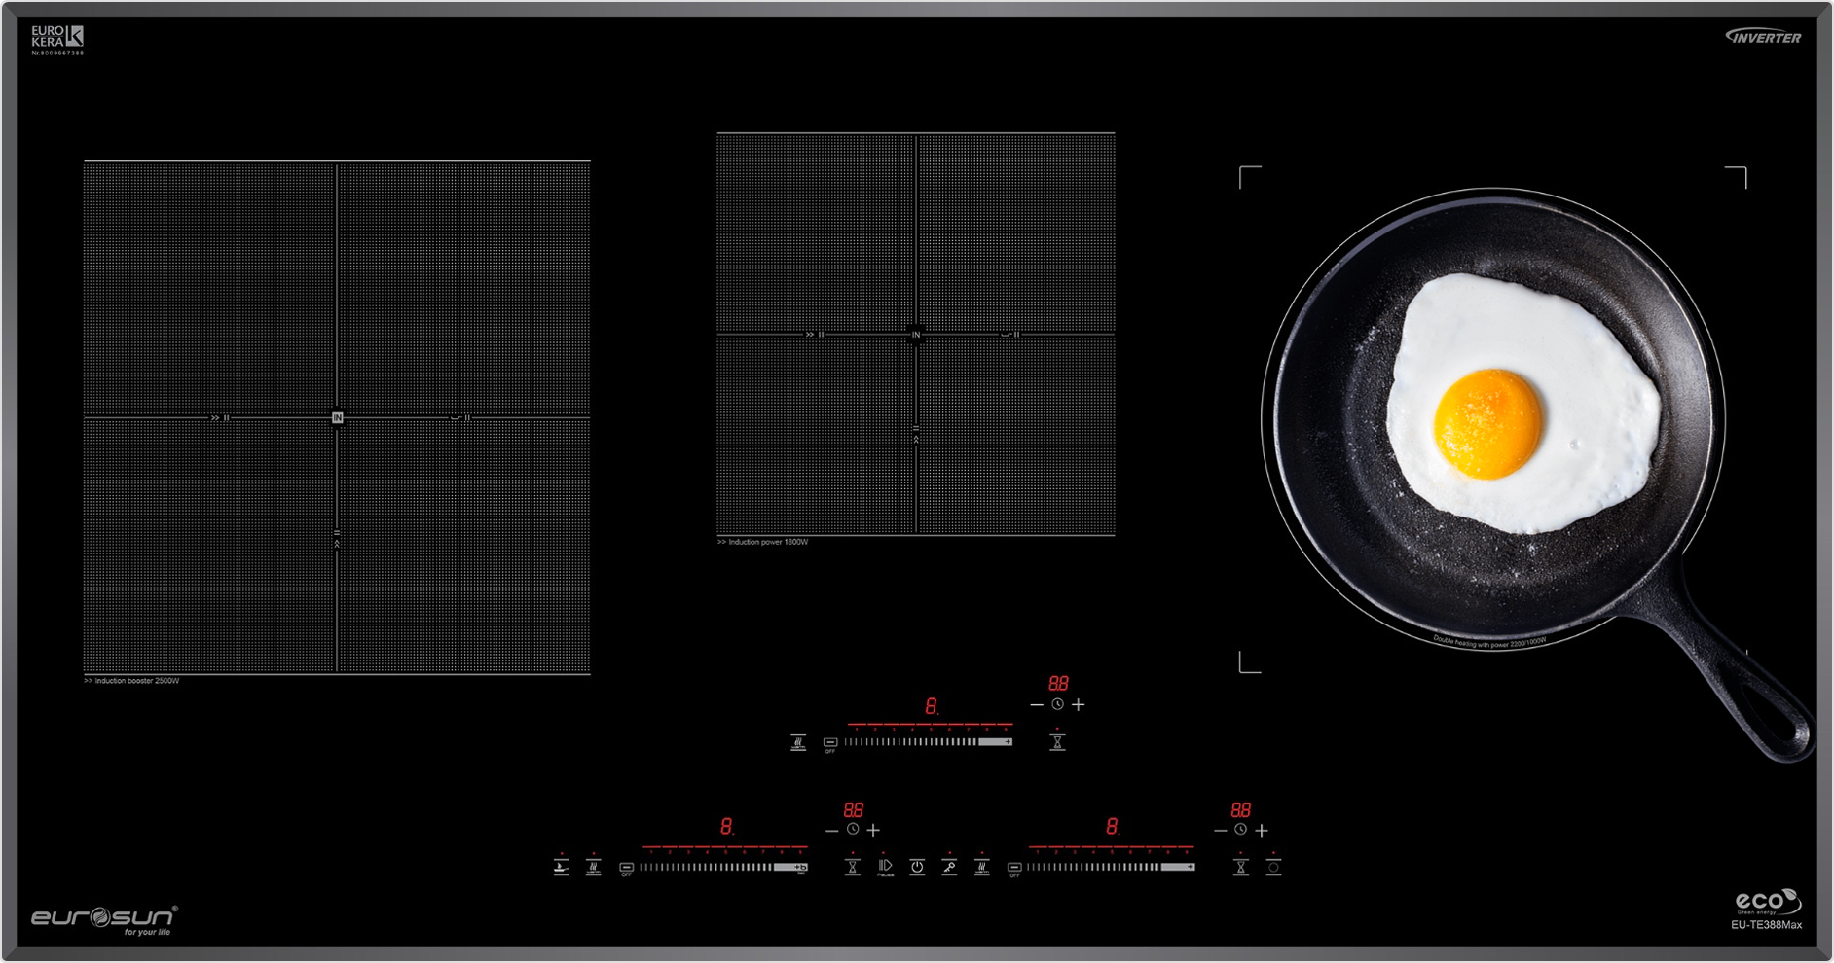Image resolution: width=1834 pixels, height=963 pixels.
Task: Tap the right zone 88 timer display
Action: (1241, 809)
